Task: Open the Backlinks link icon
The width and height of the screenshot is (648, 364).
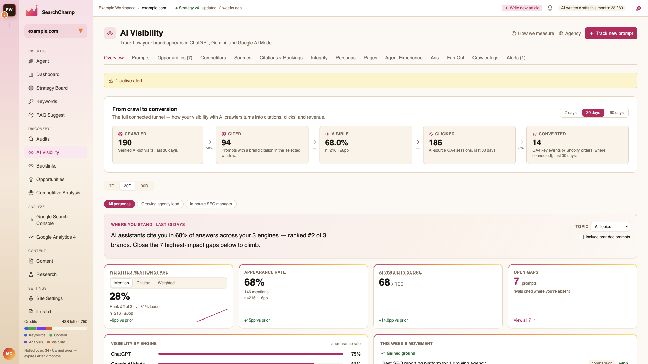Action: coord(31,166)
